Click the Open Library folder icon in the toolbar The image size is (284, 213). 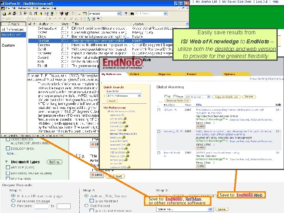[x=9, y=13]
